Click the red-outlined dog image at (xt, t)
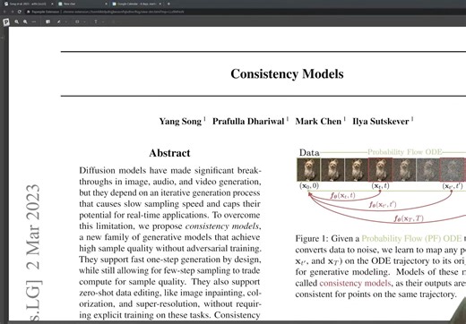This screenshot has width=466, height=324. pos(380,170)
